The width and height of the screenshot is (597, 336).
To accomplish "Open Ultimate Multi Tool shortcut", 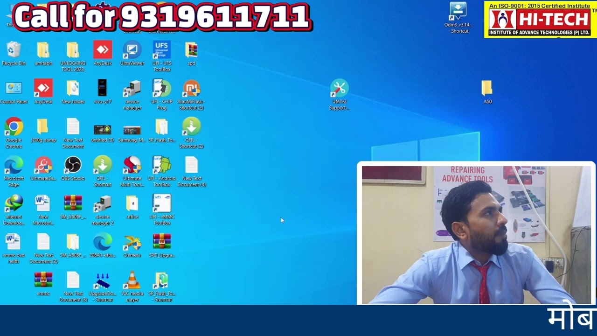I will 132,171.
